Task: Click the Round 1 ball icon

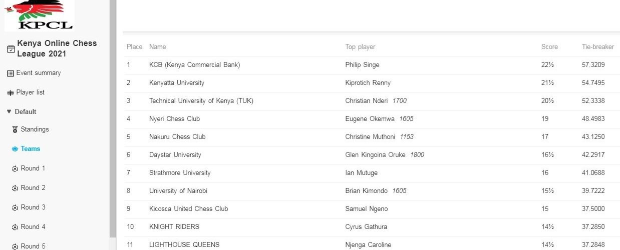Action: coord(15,168)
